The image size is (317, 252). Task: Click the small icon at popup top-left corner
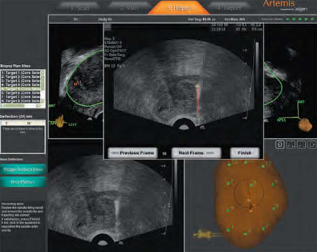(x=108, y=27)
